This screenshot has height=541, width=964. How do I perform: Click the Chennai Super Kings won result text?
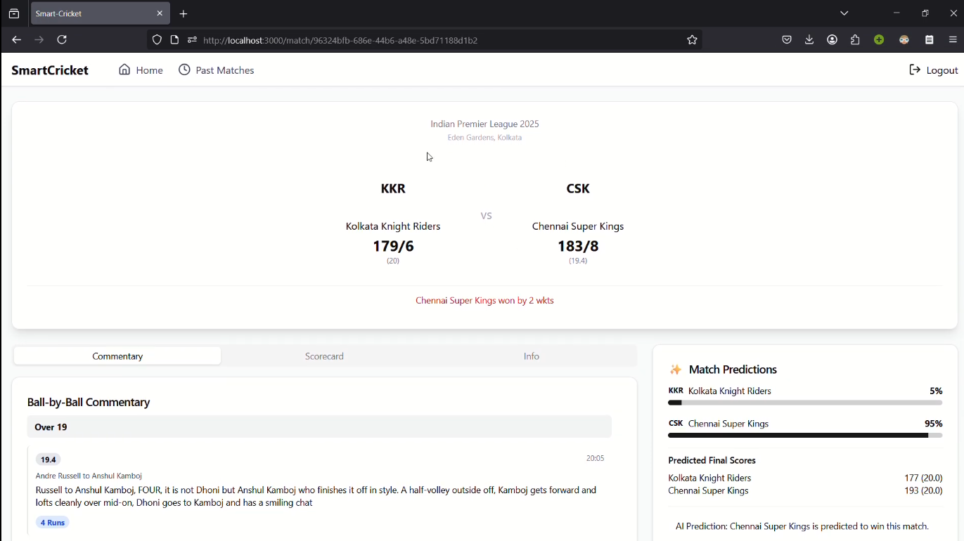(x=484, y=301)
